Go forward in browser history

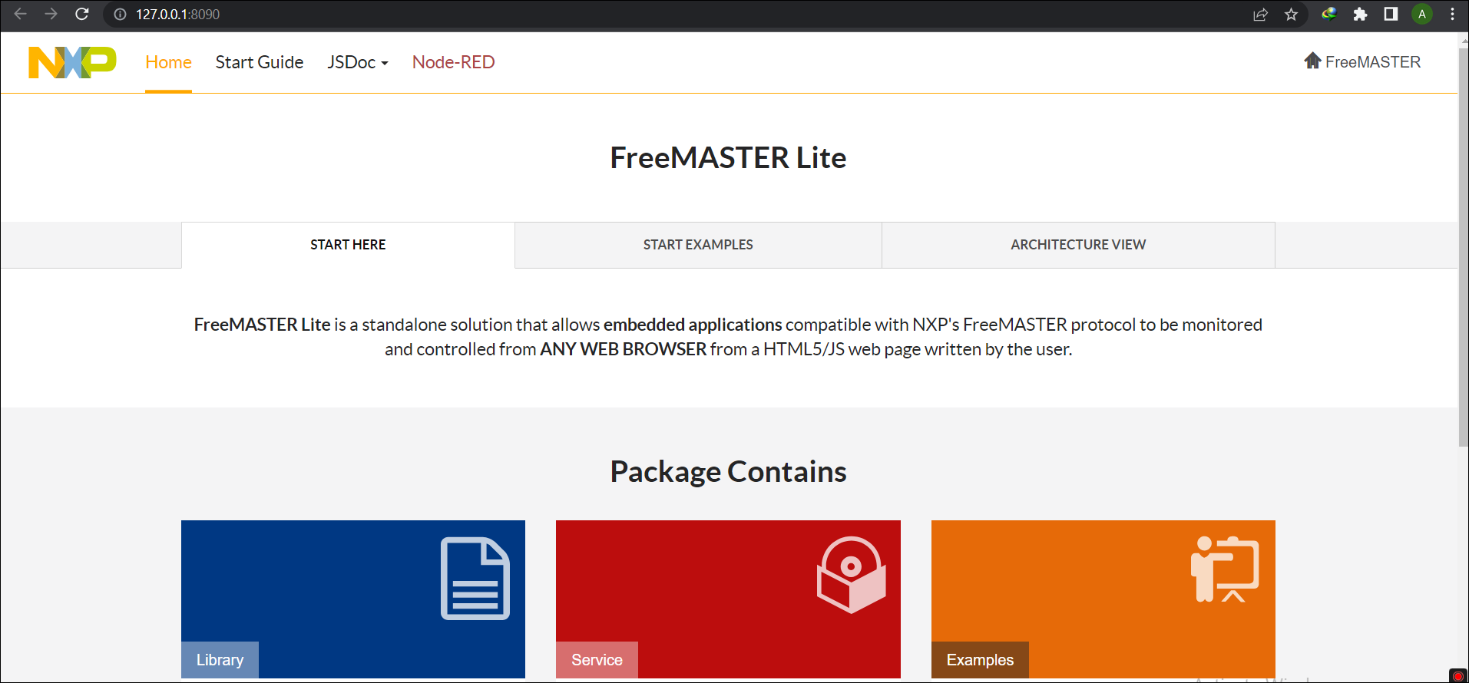[51, 14]
